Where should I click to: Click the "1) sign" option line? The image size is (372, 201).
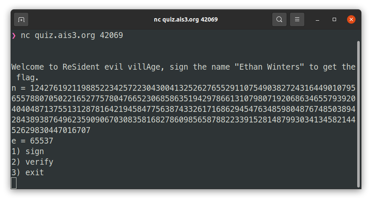[27, 152]
